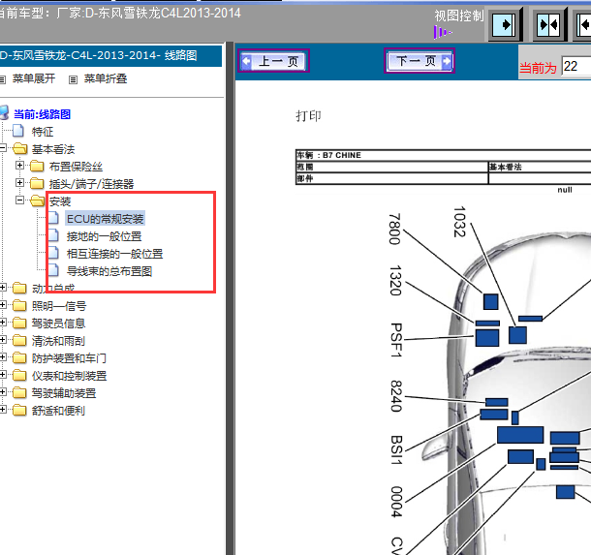
Task: Click the BSI1 component label in diagram
Action: [397, 449]
